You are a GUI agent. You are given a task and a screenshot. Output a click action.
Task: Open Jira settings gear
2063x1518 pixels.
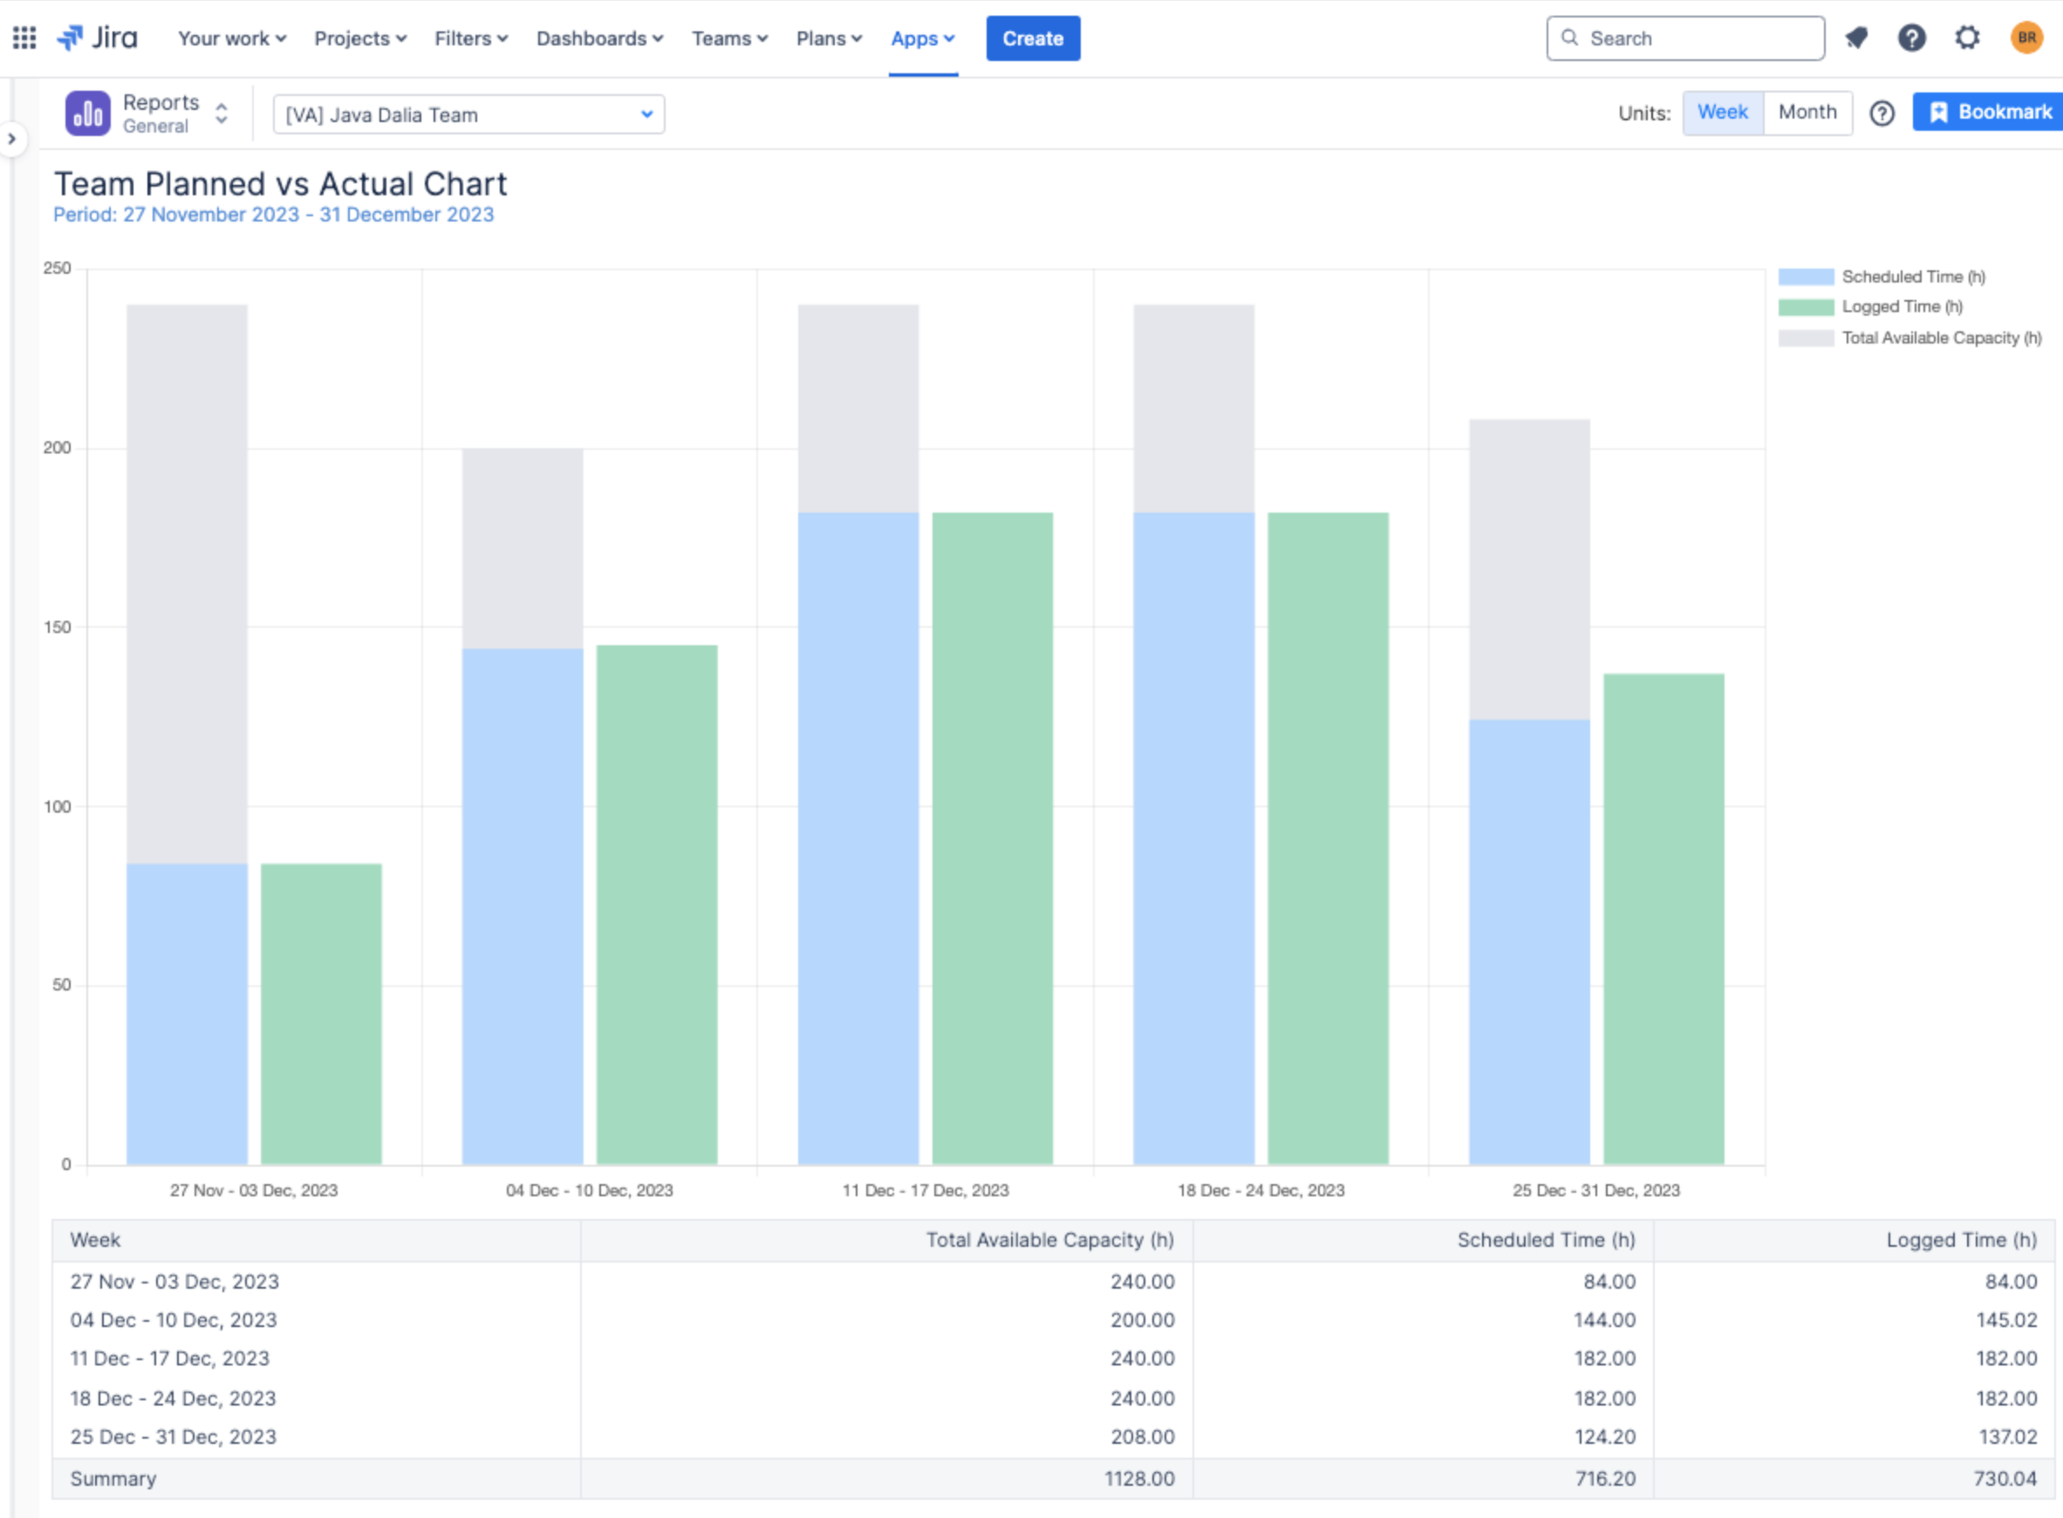[x=1967, y=37]
